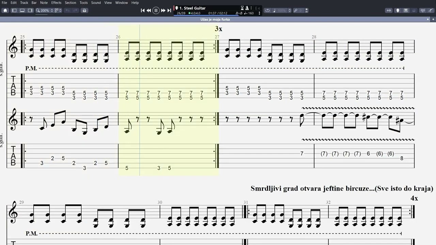Click the fret 8 note in bar 28
436x245 pixels.
pos(402,158)
